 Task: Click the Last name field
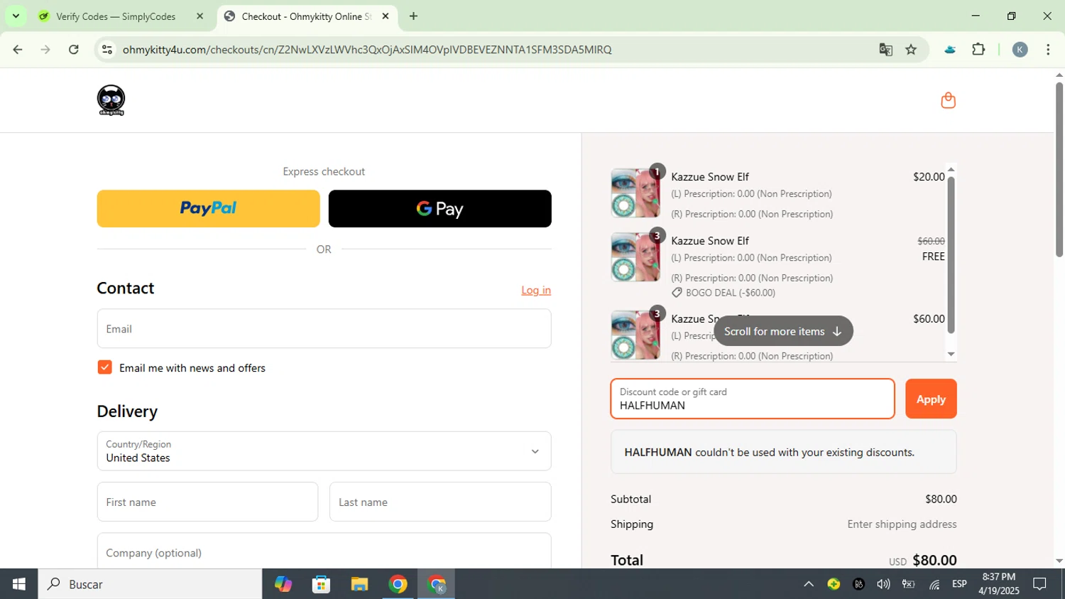[x=440, y=502]
